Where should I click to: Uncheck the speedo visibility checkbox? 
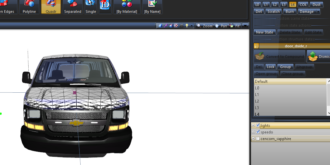pos(258,132)
